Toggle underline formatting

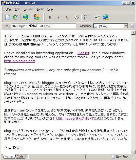click(67, 17)
